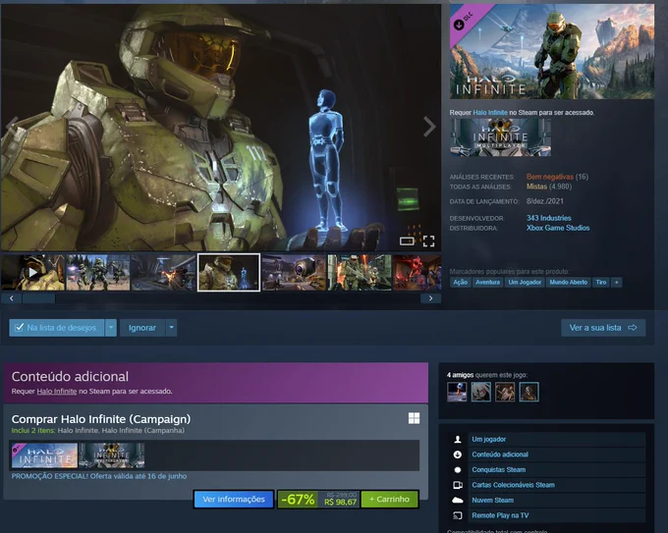Select the 'Ação' tag

(x=460, y=283)
